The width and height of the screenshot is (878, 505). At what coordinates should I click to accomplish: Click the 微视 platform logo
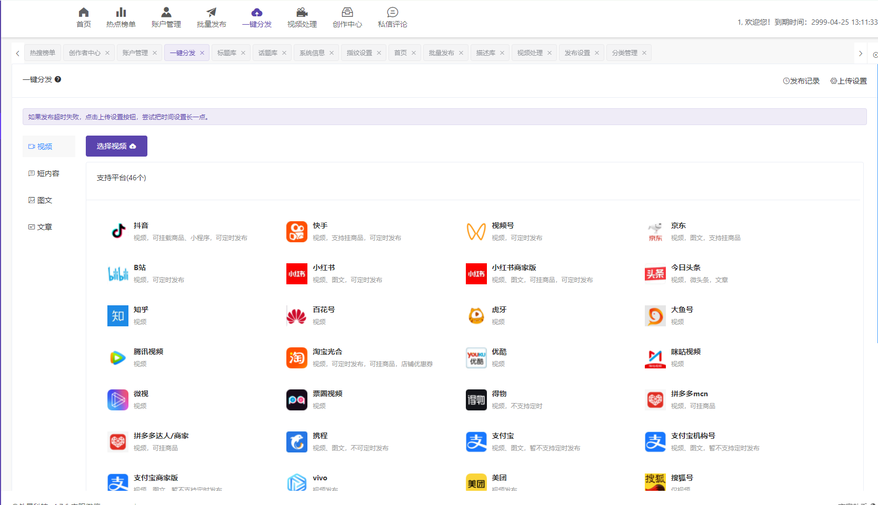click(118, 400)
